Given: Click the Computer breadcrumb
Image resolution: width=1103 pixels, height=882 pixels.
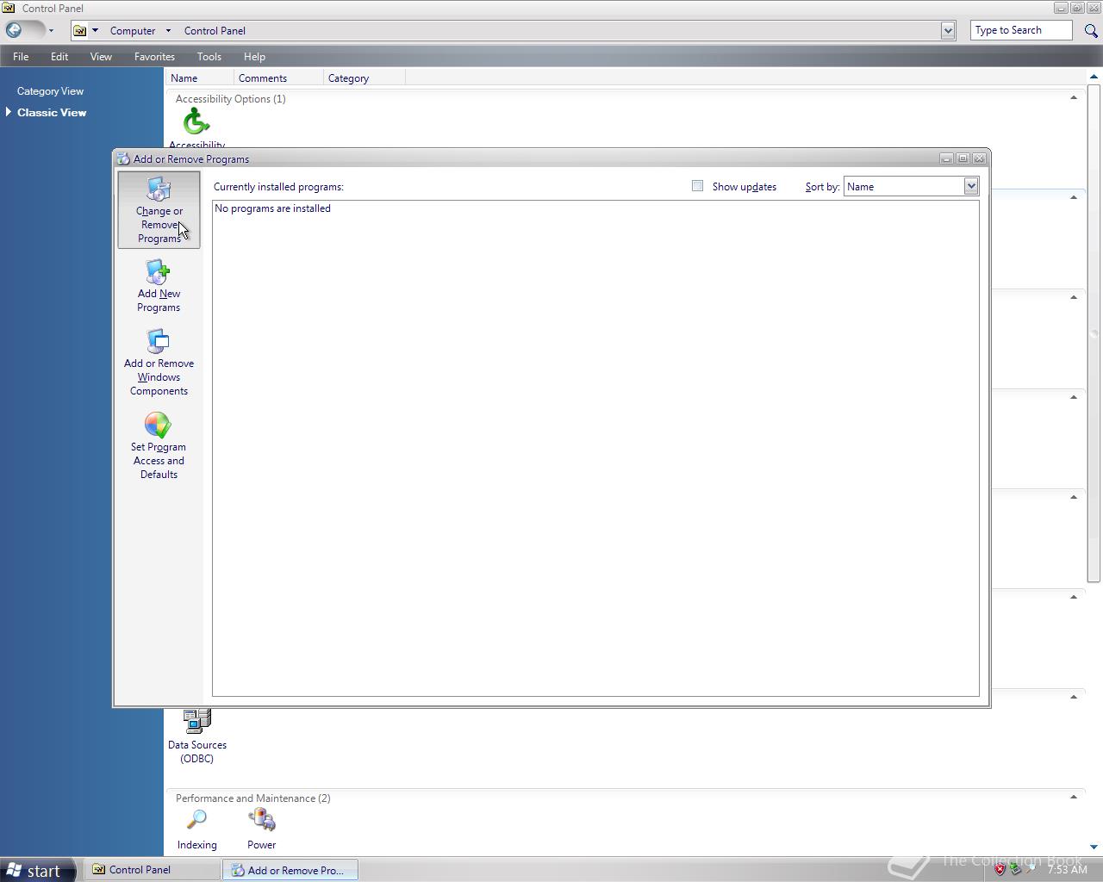Looking at the screenshot, I should point(133,30).
